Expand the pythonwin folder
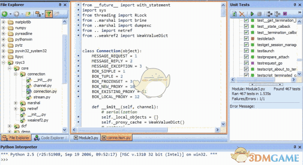Viewport: 303px width, 165px height. pyautogui.click(x=3, y=39)
